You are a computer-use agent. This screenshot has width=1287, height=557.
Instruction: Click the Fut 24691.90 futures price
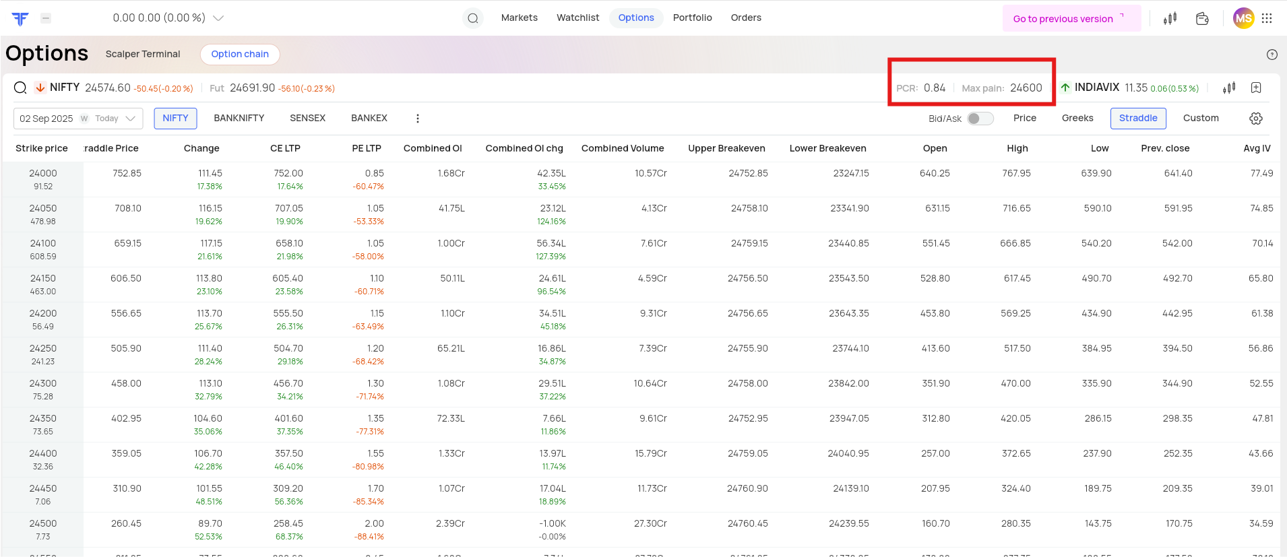coord(253,88)
